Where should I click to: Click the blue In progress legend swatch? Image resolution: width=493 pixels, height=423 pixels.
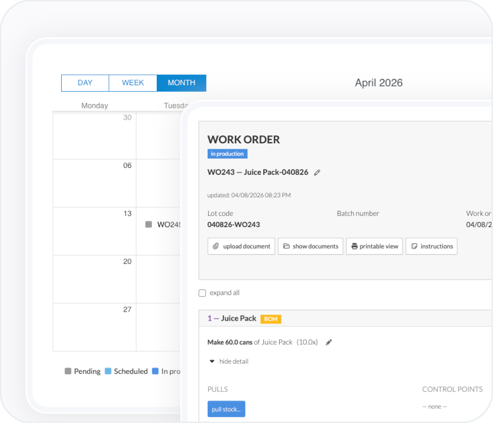[155, 371]
